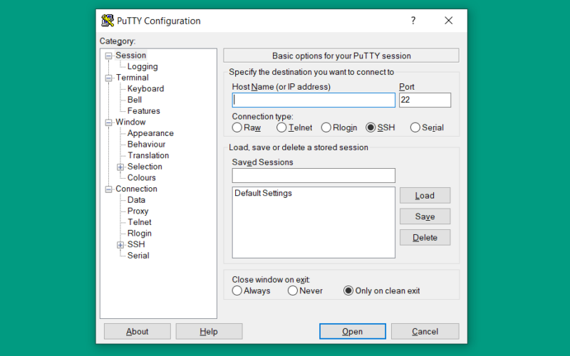The width and height of the screenshot is (570, 356).
Task: Choose the Serial connection type radio
Action: point(415,127)
